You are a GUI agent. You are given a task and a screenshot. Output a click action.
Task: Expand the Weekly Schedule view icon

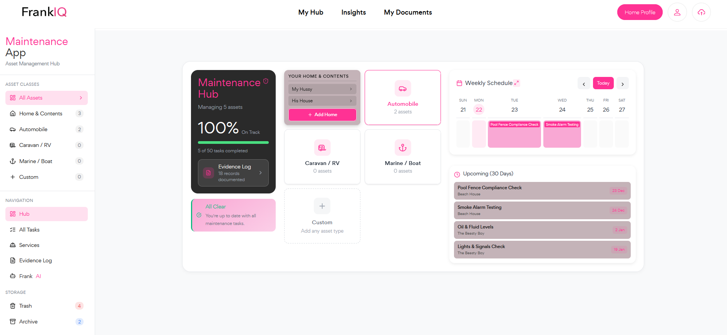point(517,83)
